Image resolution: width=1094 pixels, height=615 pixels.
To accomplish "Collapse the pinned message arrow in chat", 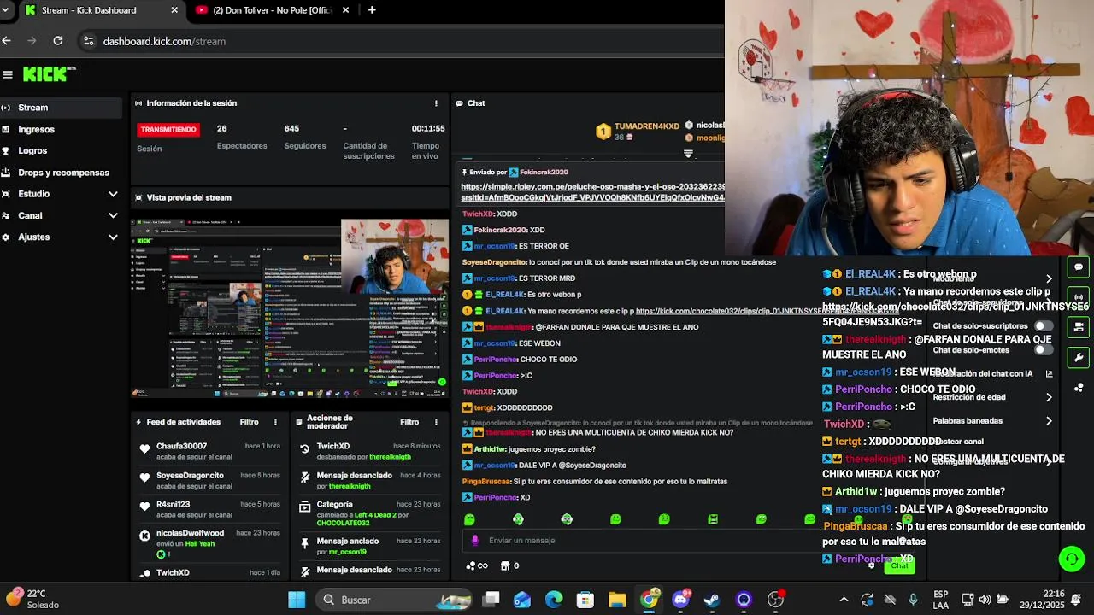I will point(688,154).
